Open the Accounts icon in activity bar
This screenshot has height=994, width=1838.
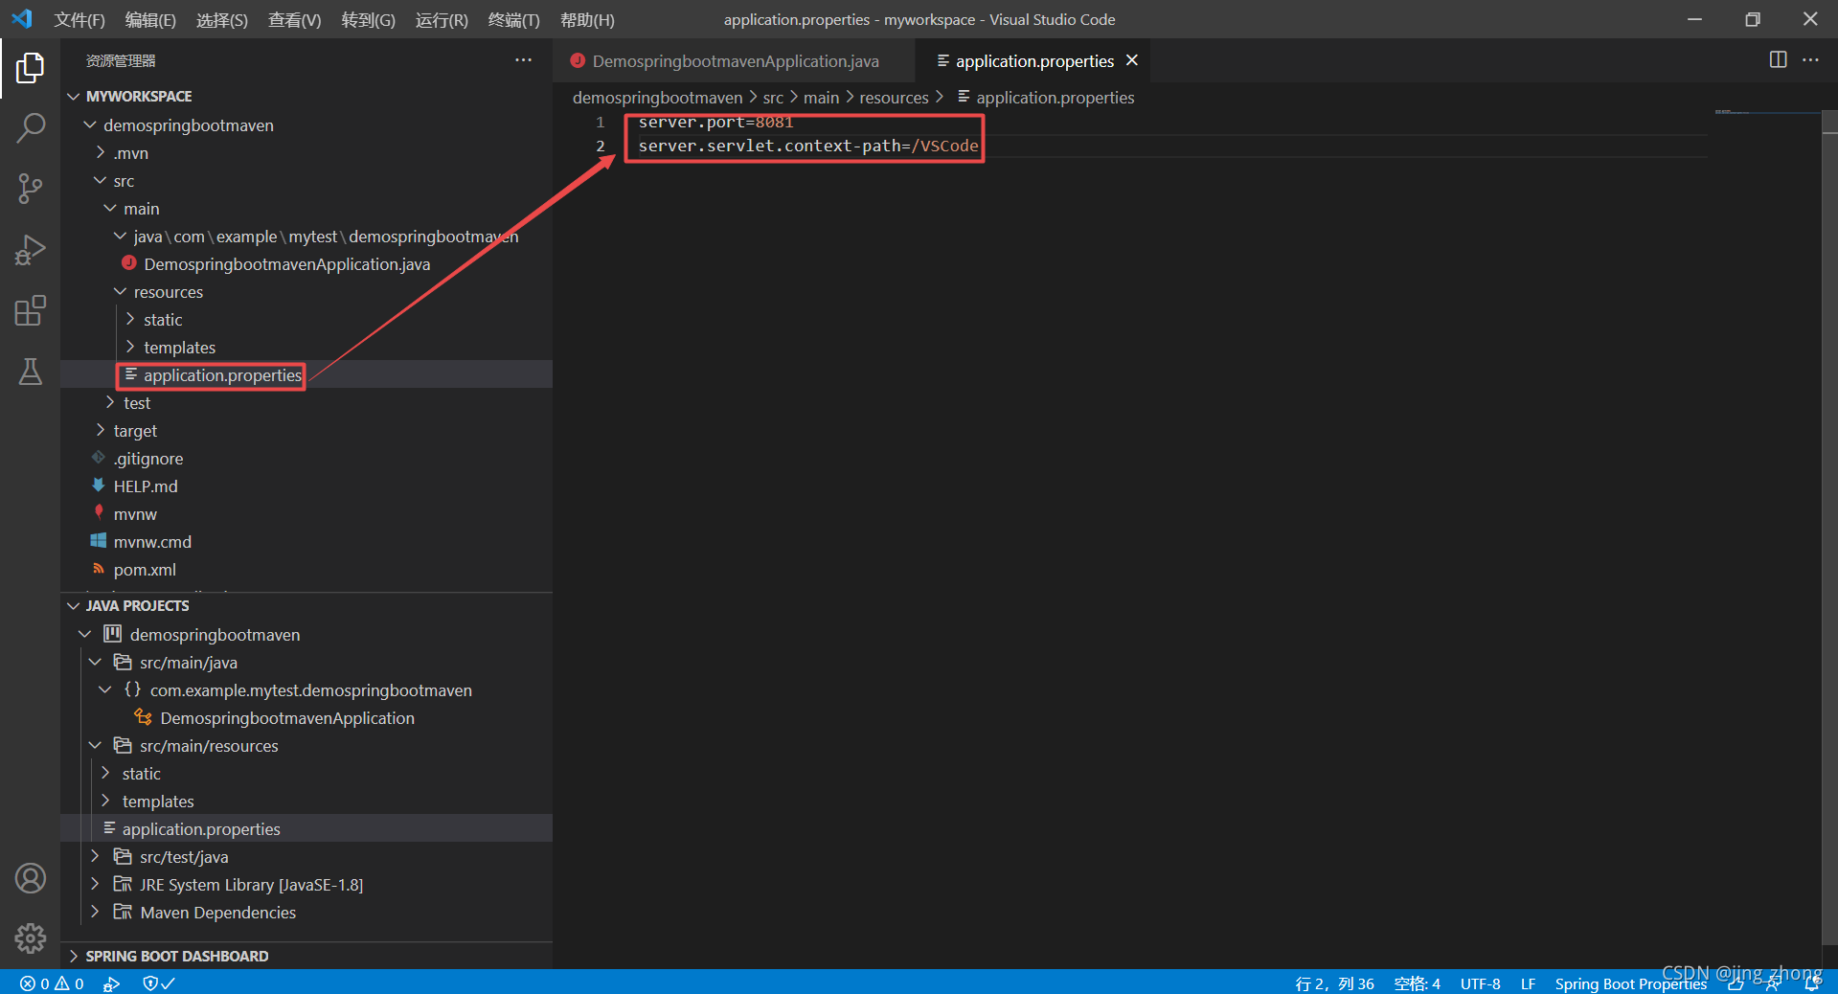30,878
